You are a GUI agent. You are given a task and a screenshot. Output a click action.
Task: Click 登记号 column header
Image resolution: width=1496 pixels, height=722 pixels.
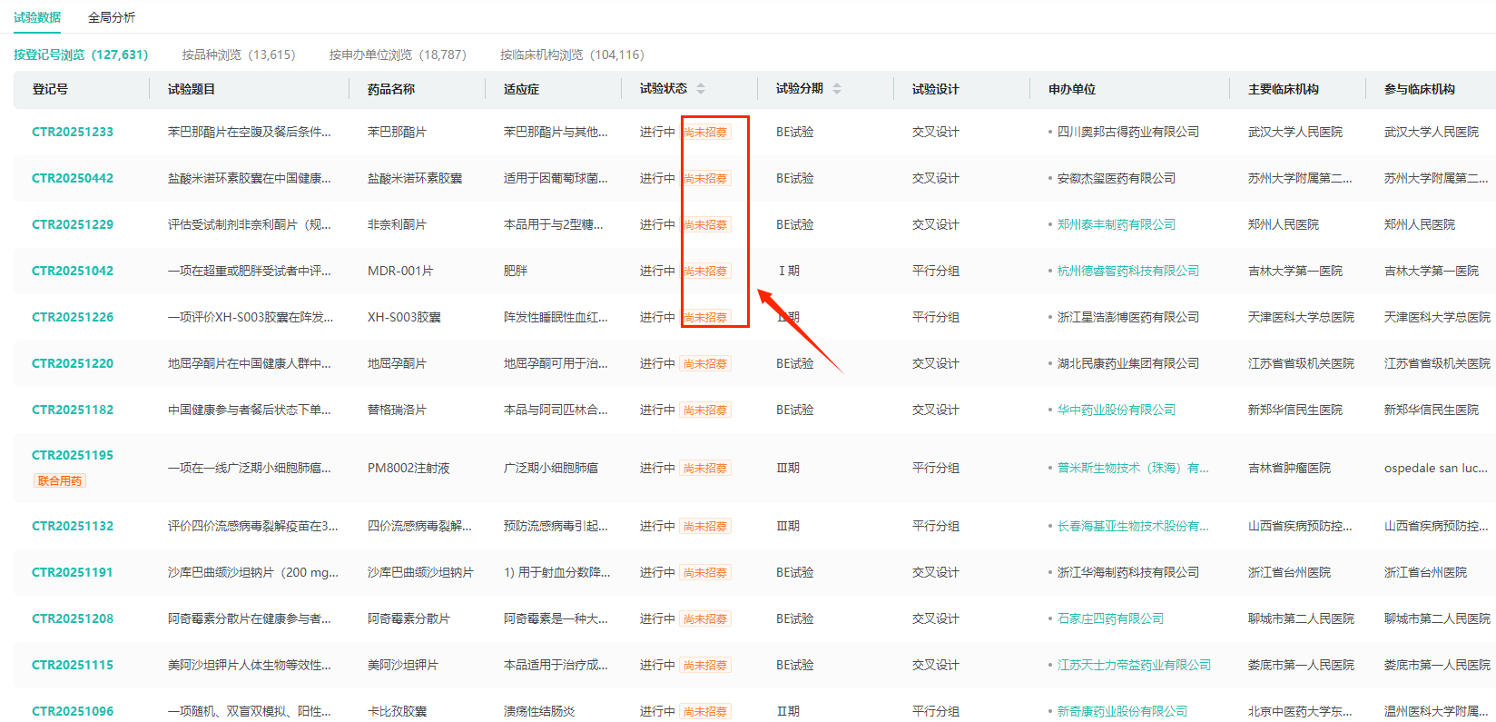coord(50,89)
